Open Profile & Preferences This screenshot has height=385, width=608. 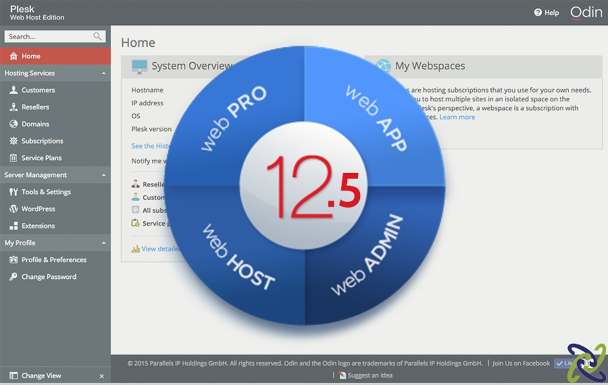[x=55, y=260]
